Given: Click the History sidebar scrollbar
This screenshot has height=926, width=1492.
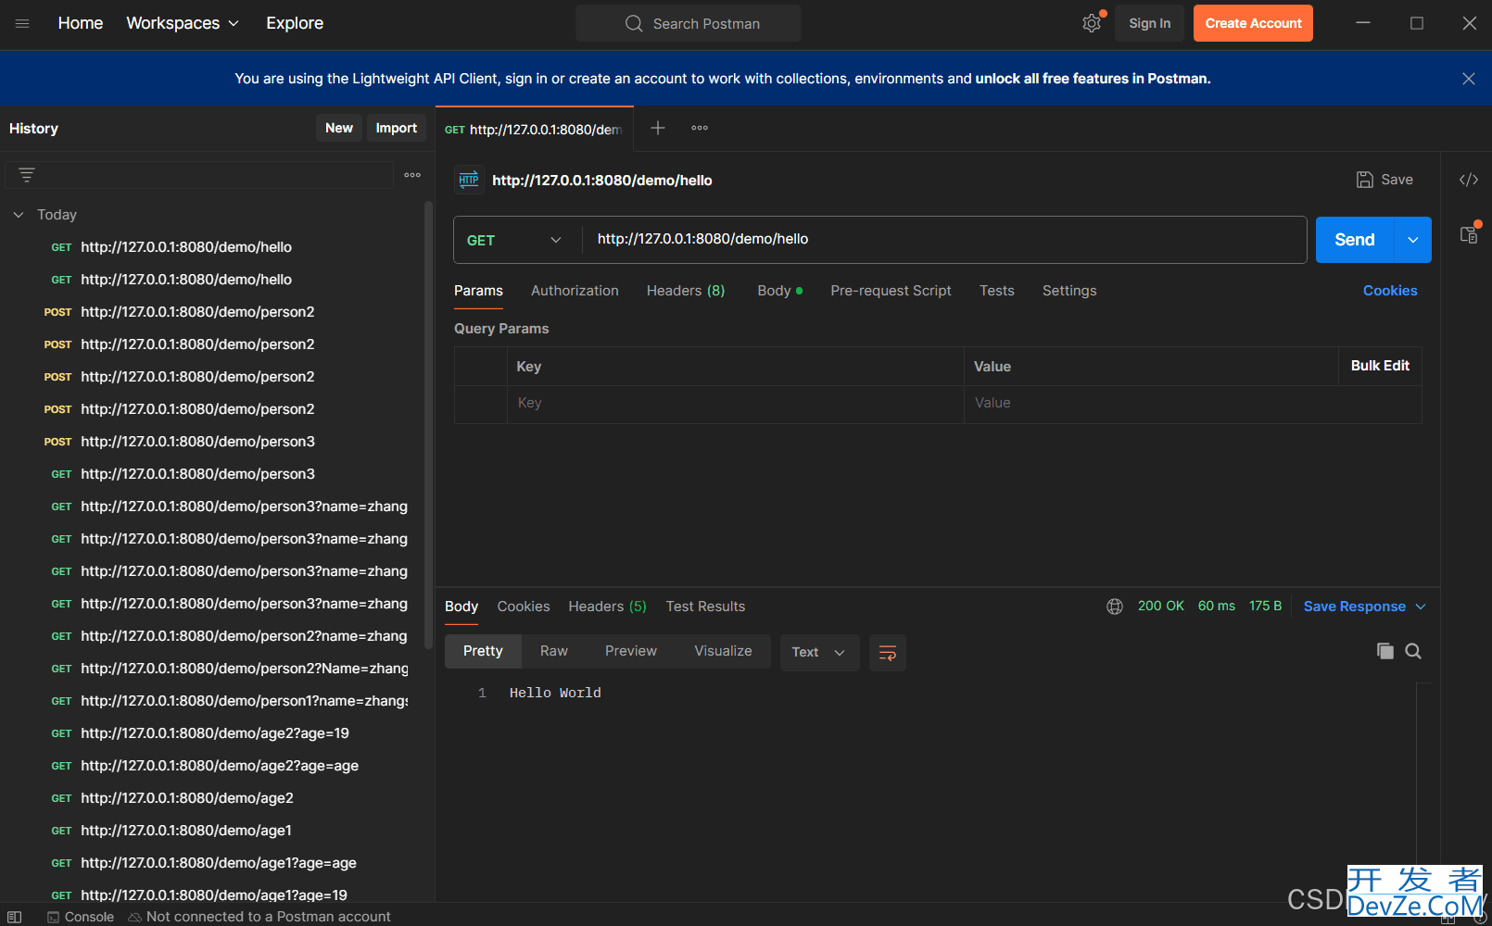Looking at the screenshot, I should [428, 426].
